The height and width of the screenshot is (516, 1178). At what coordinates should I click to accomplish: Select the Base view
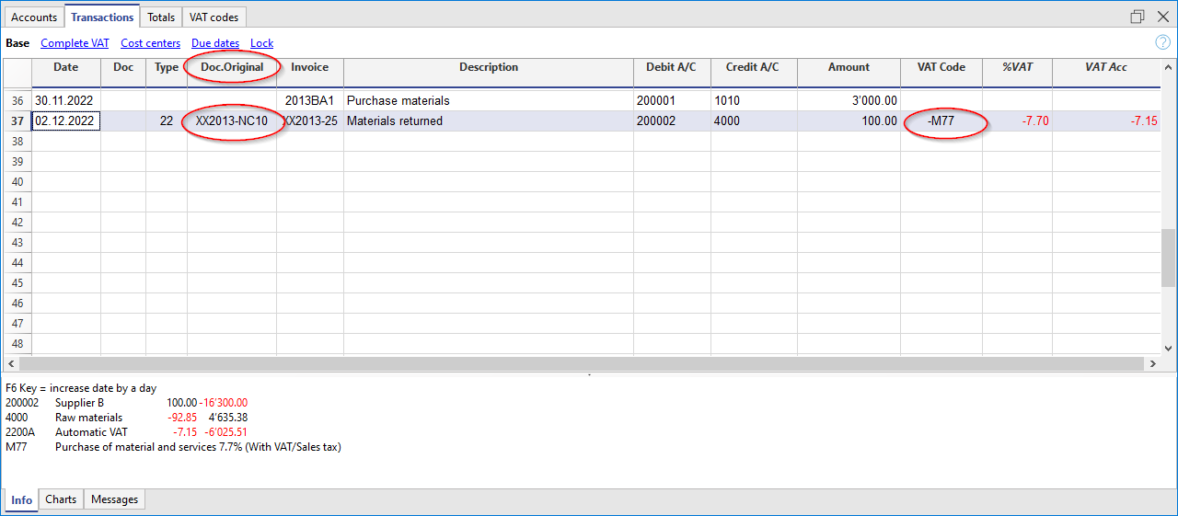(x=17, y=43)
